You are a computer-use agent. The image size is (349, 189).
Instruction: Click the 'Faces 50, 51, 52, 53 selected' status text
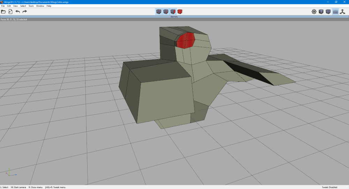14,20
